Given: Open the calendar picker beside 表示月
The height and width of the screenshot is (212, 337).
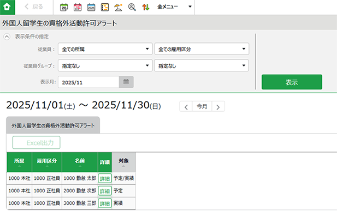Looking at the screenshot, I should pos(126,82).
